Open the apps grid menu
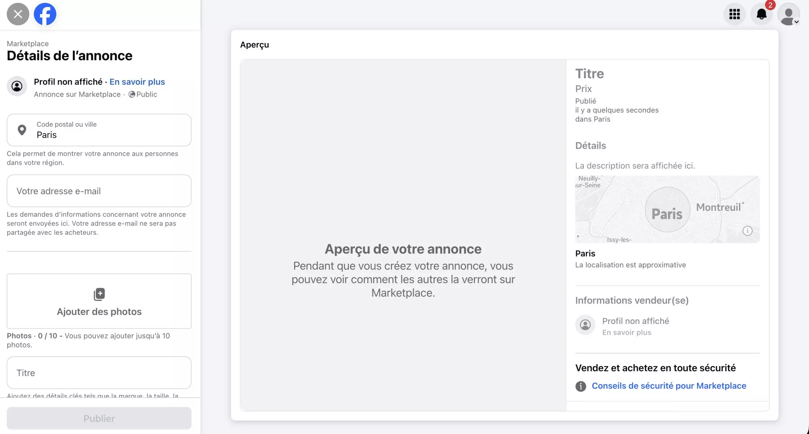This screenshot has width=809, height=434. [734, 14]
